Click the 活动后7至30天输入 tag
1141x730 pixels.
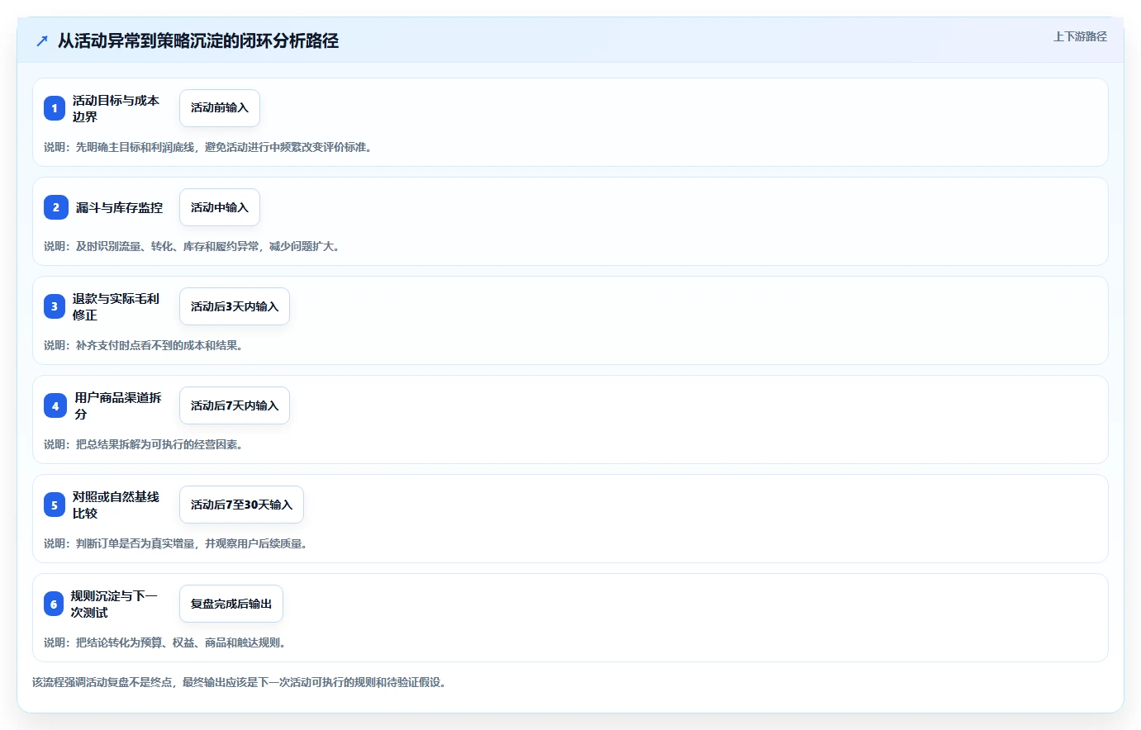coord(241,505)
